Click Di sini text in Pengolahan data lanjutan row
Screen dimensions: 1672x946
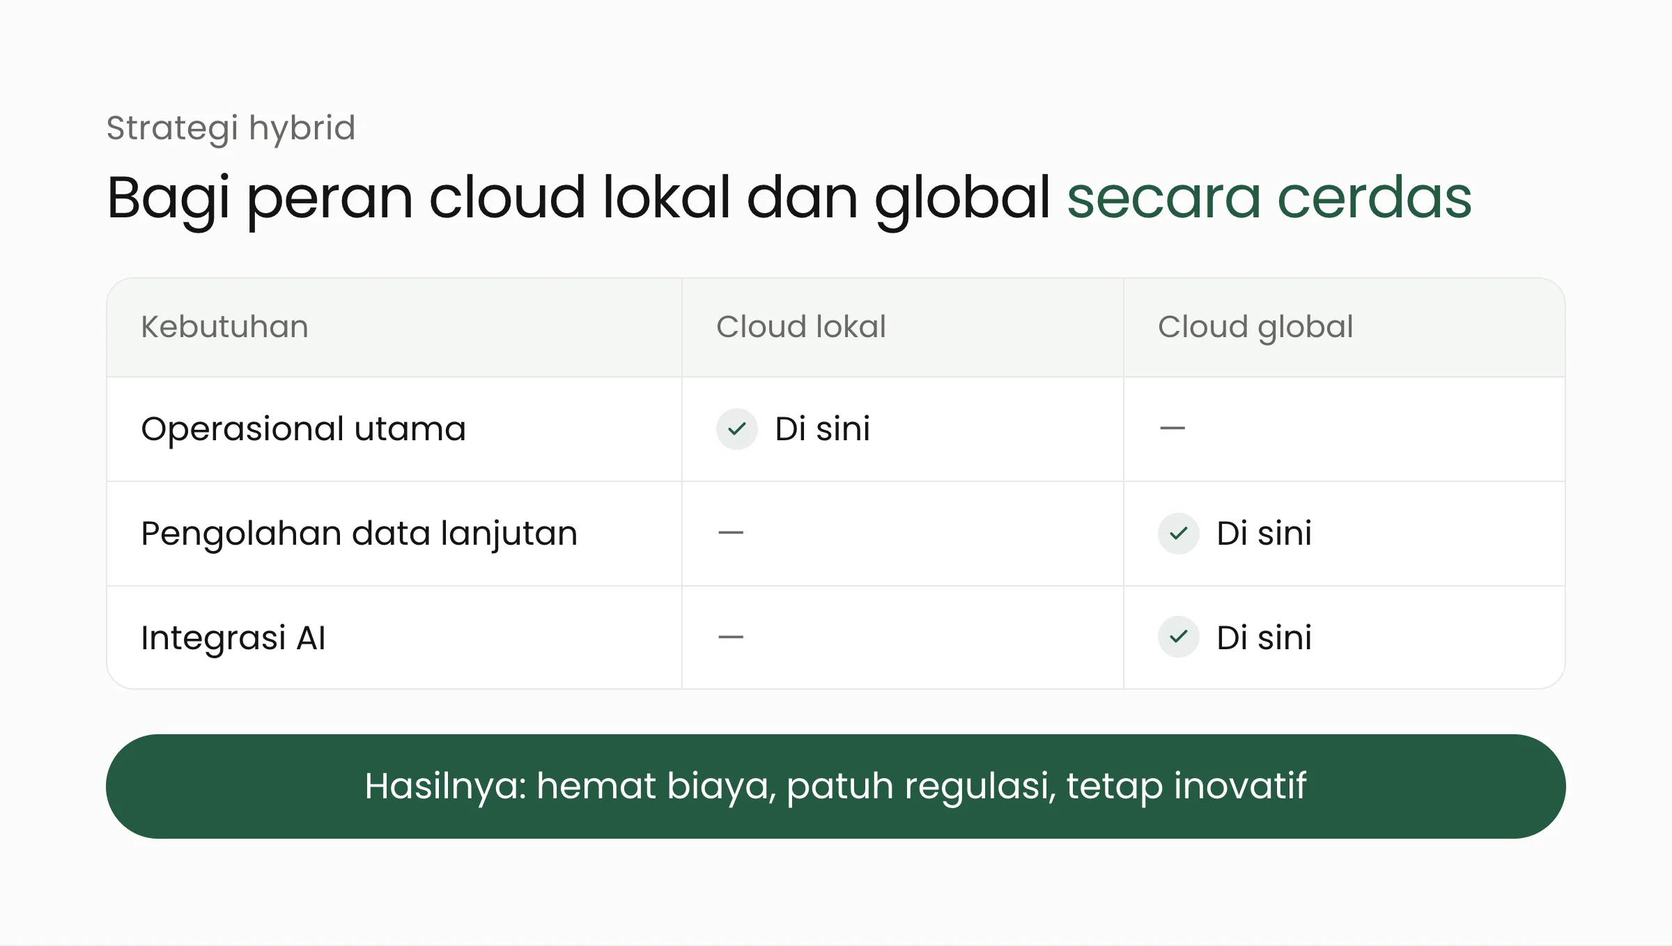coord(1264,534)
